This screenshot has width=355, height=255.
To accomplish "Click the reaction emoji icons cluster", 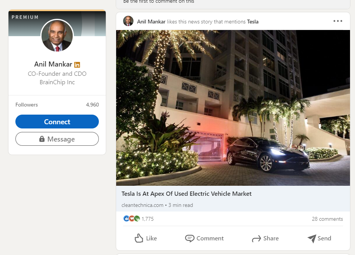I will (132, 219).
